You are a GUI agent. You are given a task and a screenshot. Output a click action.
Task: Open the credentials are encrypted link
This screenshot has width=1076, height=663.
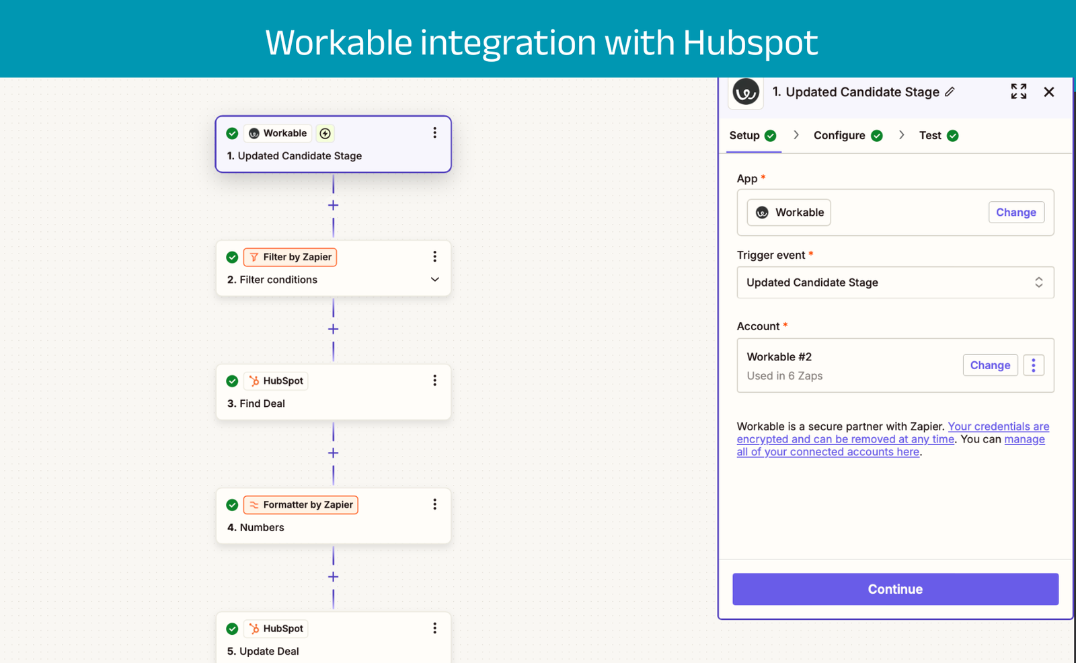pyautogui.click(x=893, y=432)
